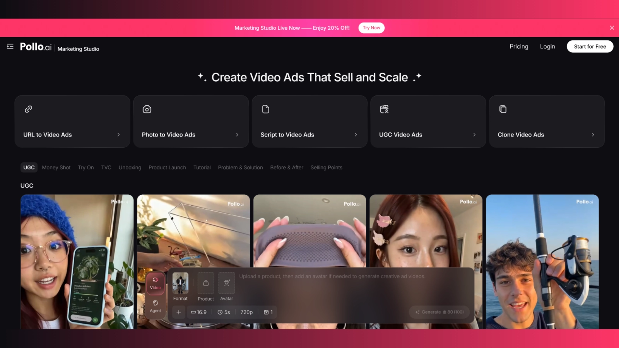Open the glass box UGC video thumbnail

point(193,230)
